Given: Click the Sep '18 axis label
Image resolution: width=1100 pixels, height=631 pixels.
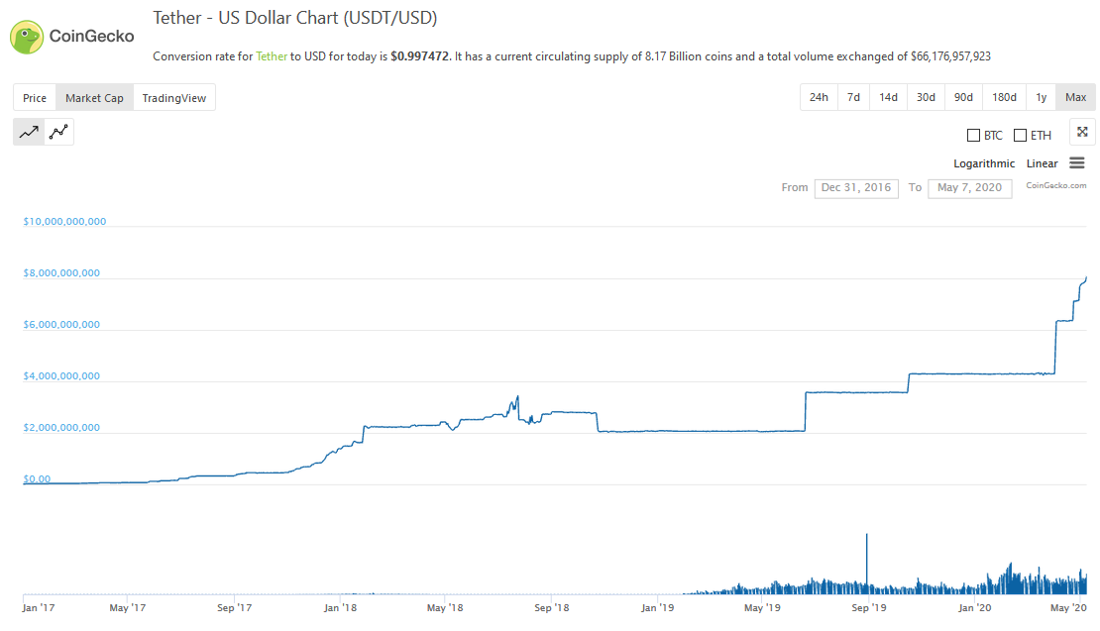Looking at the screenshot, I should (551, 608).
